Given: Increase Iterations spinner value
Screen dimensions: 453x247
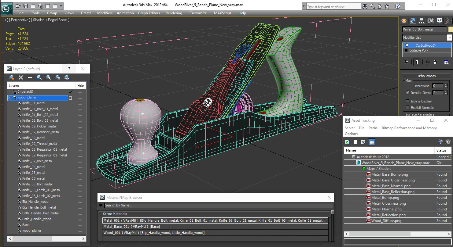Looking at the screenshot, I should click(446, 85).
